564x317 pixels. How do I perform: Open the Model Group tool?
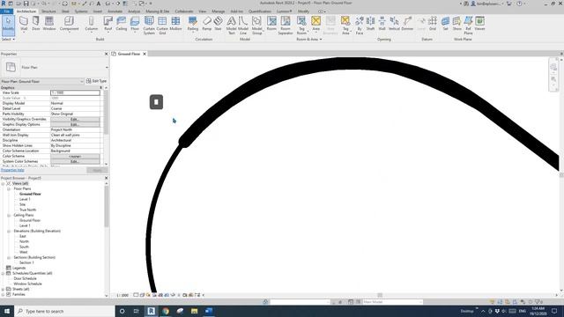[256, 26]
